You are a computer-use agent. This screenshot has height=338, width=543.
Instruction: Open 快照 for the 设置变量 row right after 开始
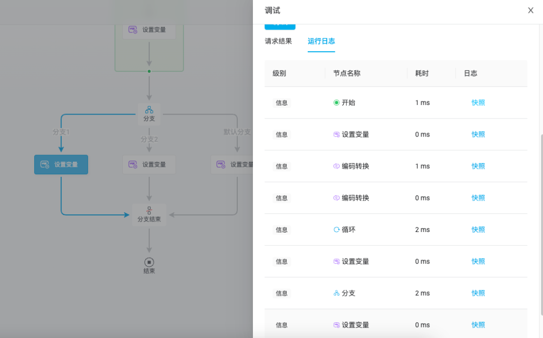tap(478, 135)
